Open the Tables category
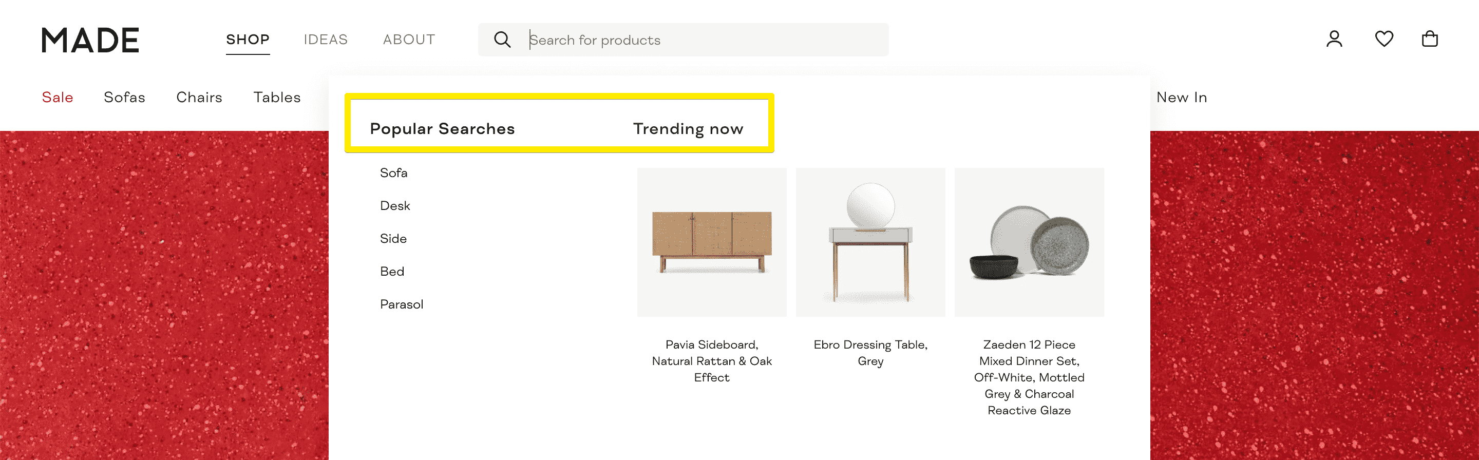The image size is (1479, 460). (277, 97)
